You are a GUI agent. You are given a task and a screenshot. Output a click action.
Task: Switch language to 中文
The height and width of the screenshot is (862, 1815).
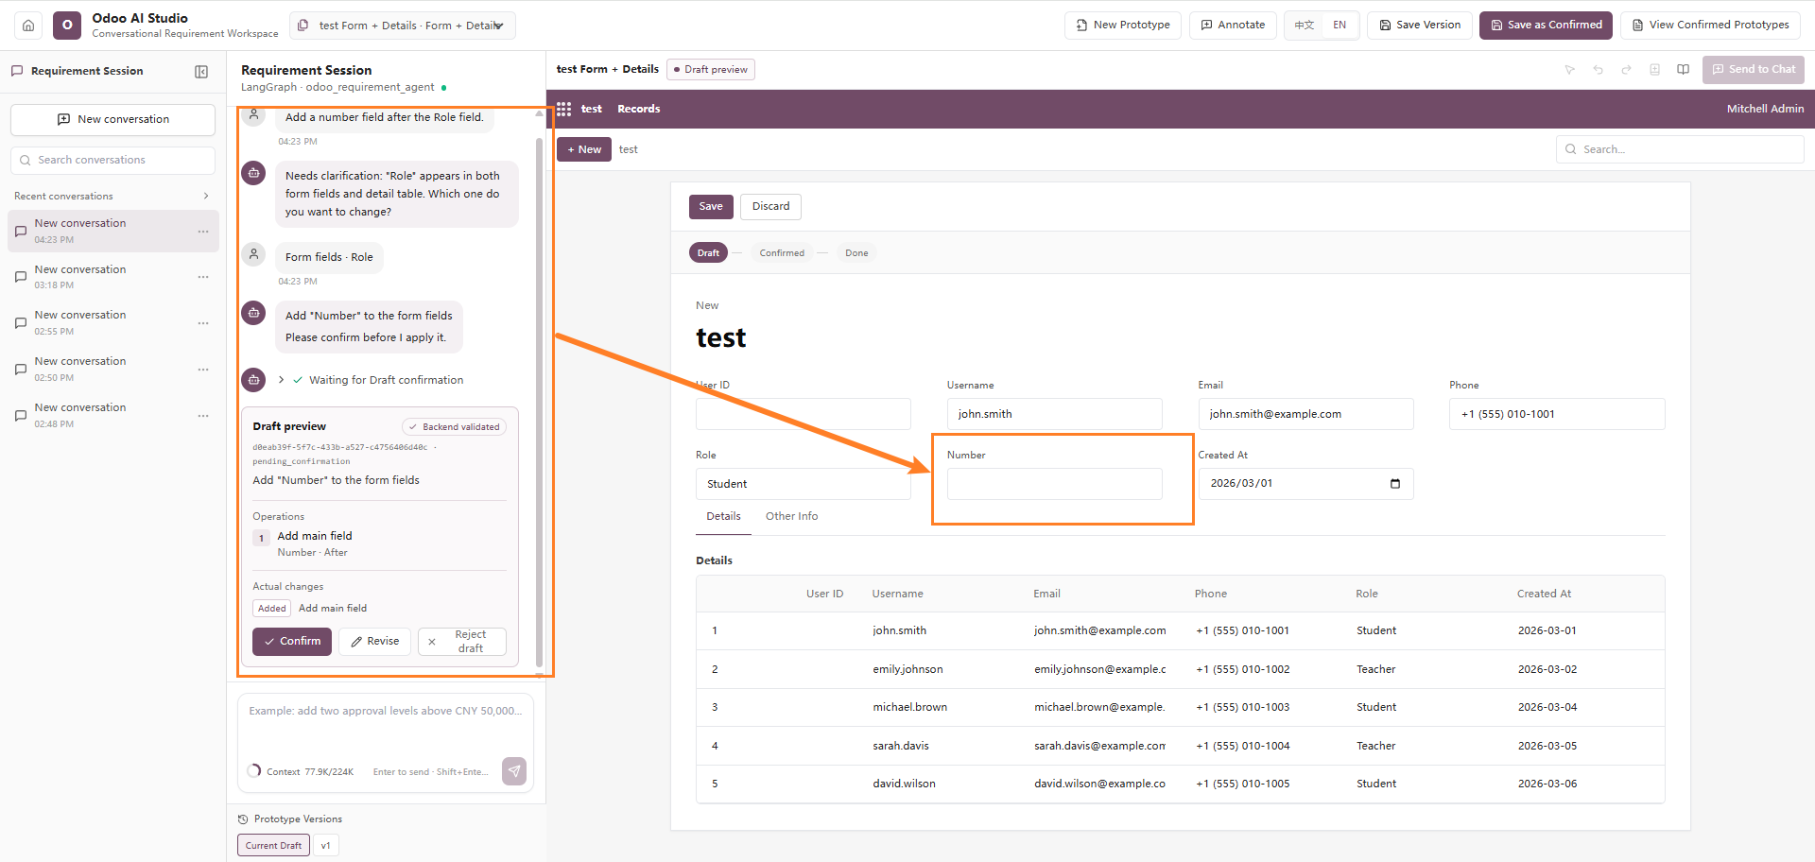coord(1305,26)
